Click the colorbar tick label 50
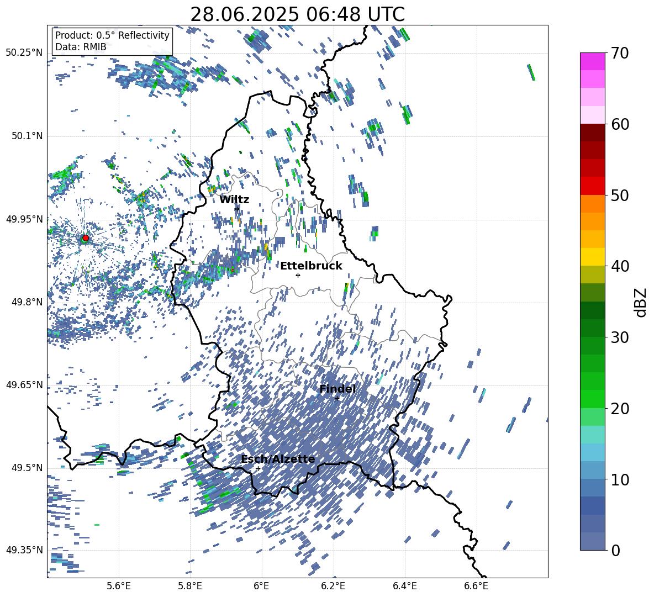654x597 pixels. 620,195
